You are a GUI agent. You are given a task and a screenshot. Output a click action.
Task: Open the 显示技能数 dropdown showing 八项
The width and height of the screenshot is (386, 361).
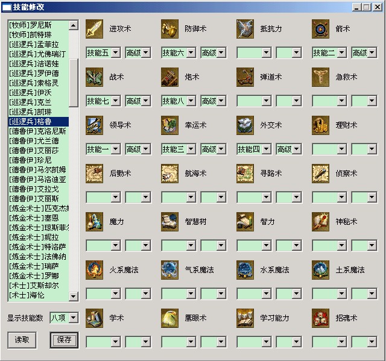pyautogui.click(x=64, y=318)
